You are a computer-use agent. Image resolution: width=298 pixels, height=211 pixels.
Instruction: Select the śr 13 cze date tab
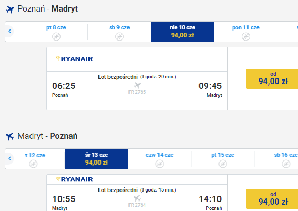coord(96,159)
